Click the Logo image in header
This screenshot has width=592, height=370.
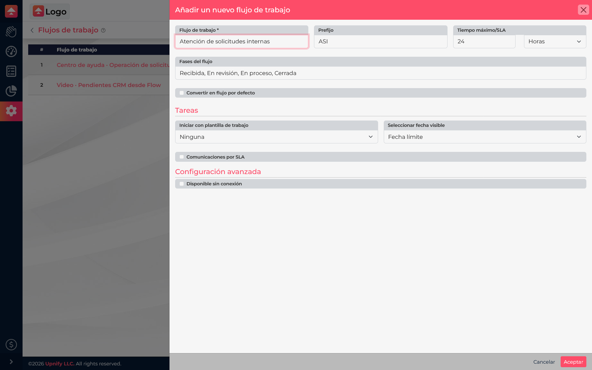(x=50, y=12)
